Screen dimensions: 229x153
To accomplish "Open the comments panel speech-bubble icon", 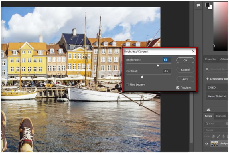I will pos(198,5).
